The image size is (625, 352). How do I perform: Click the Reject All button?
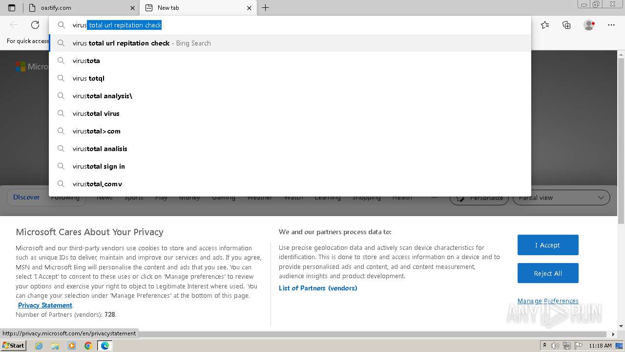click(548, 273)
